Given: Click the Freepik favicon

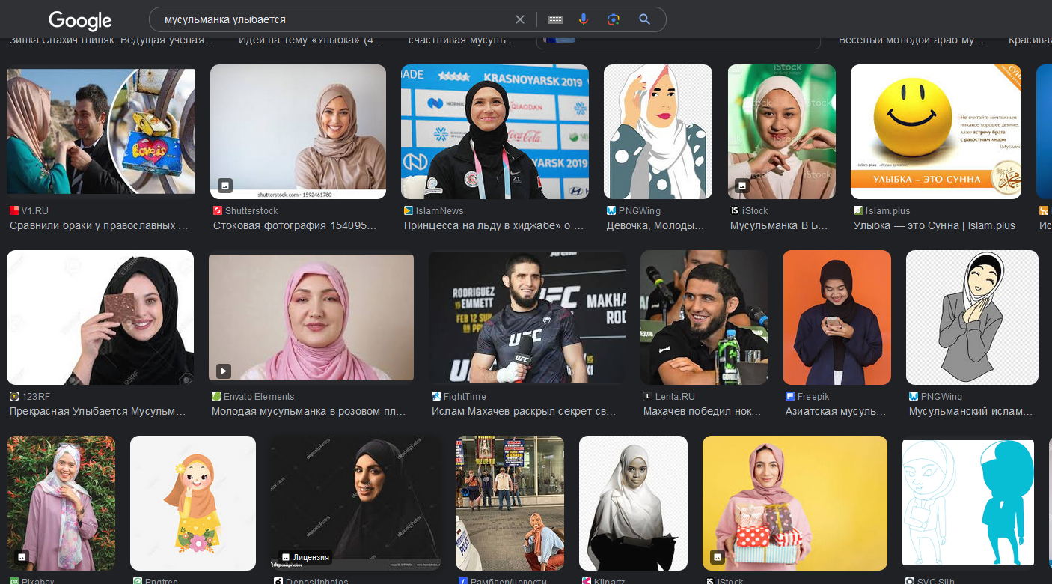Looking at the screenshot, I should pyautogui.click(x=790, y=397).
